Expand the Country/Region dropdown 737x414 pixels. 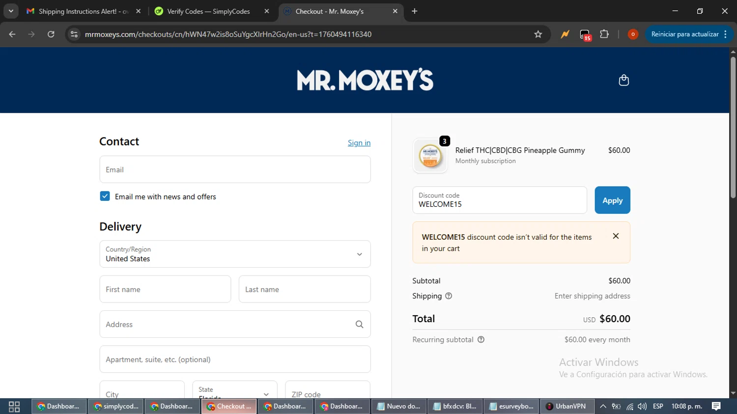pos(235,254)
